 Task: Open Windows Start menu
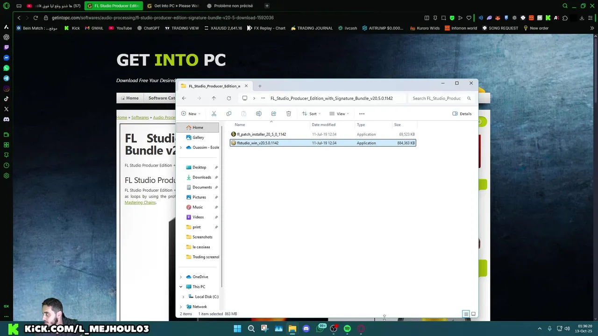point(237,329)
